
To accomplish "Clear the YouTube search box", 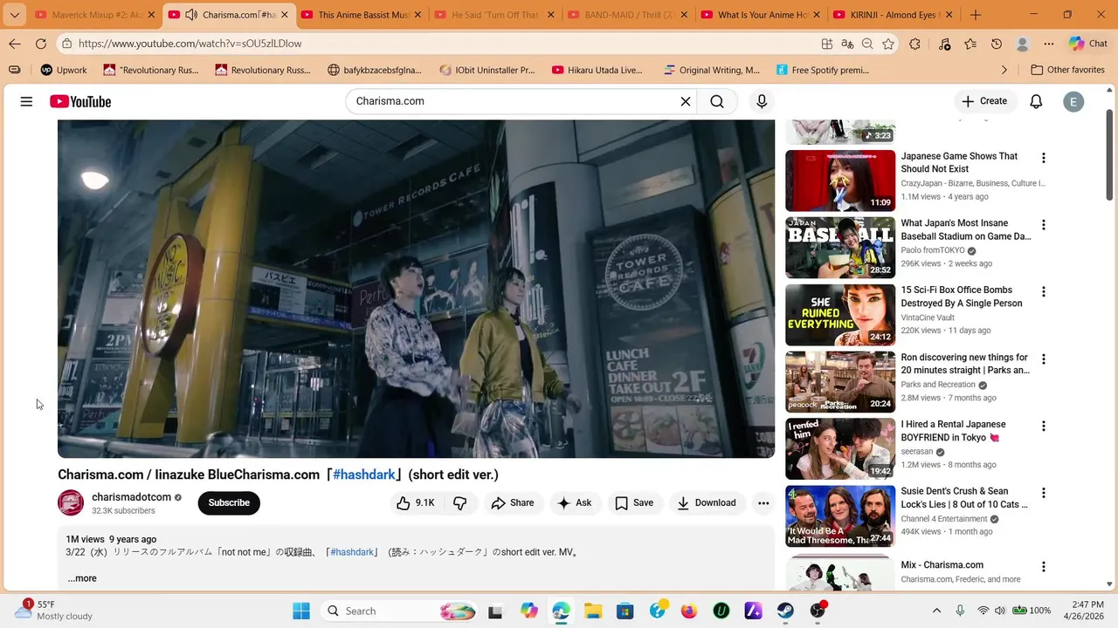I will 686,101.
